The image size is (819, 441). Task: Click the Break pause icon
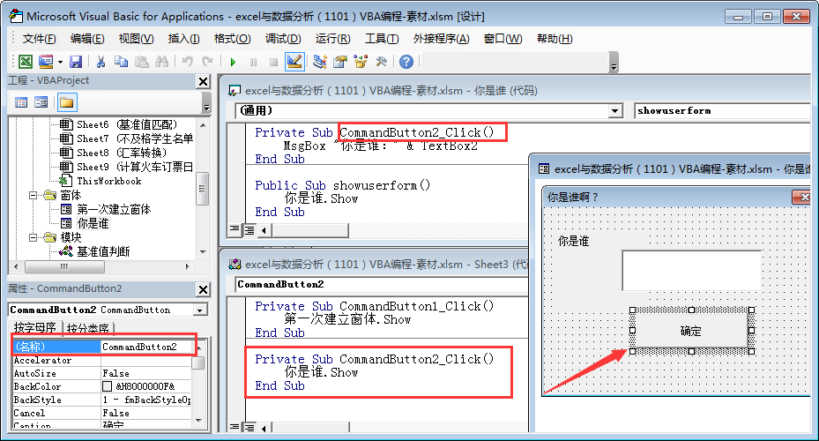pyautogui.click(x=253, y=62)
